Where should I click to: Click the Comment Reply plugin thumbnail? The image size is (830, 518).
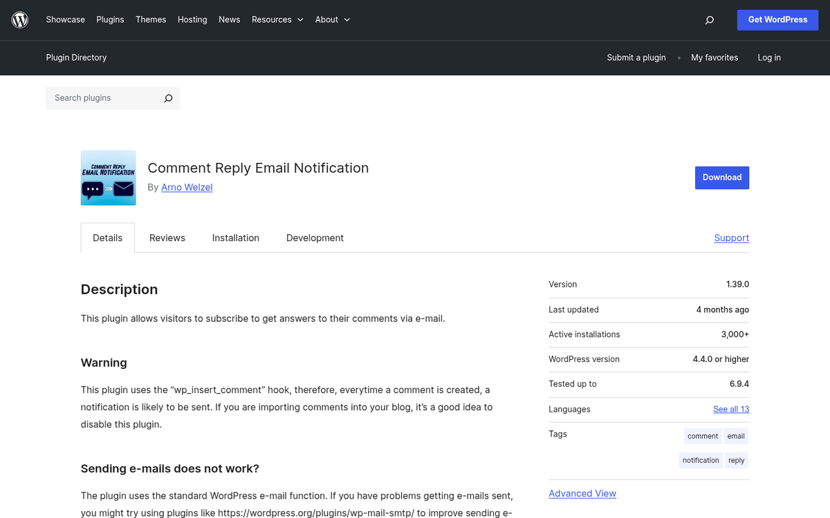pyautogui.click(x=108, y=178)
